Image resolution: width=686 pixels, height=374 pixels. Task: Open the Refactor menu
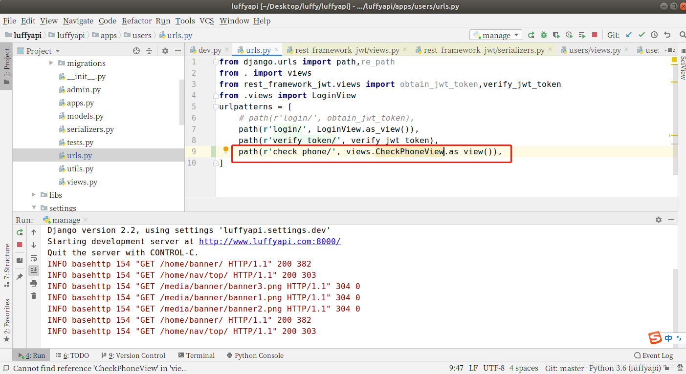pyautogui.click(x=137, y=21)
